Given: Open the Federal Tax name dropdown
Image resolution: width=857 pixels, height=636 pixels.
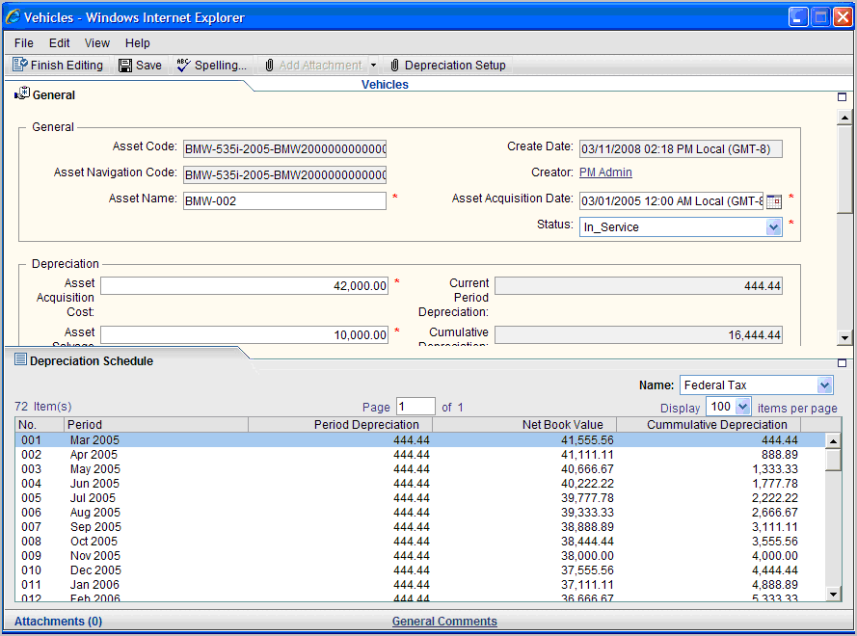Looking at the screenshot, I should point(825,385).
